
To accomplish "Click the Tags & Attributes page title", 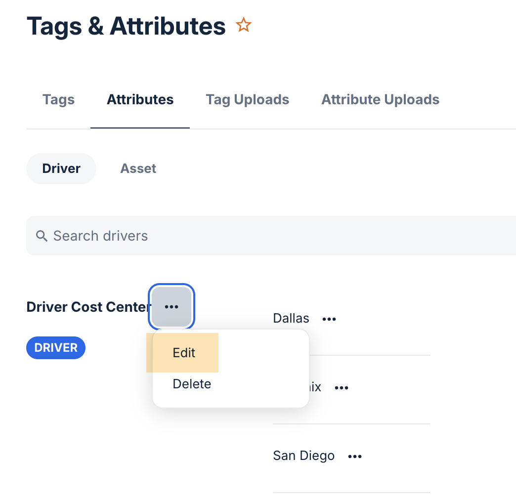I will [x=126, y=26].
